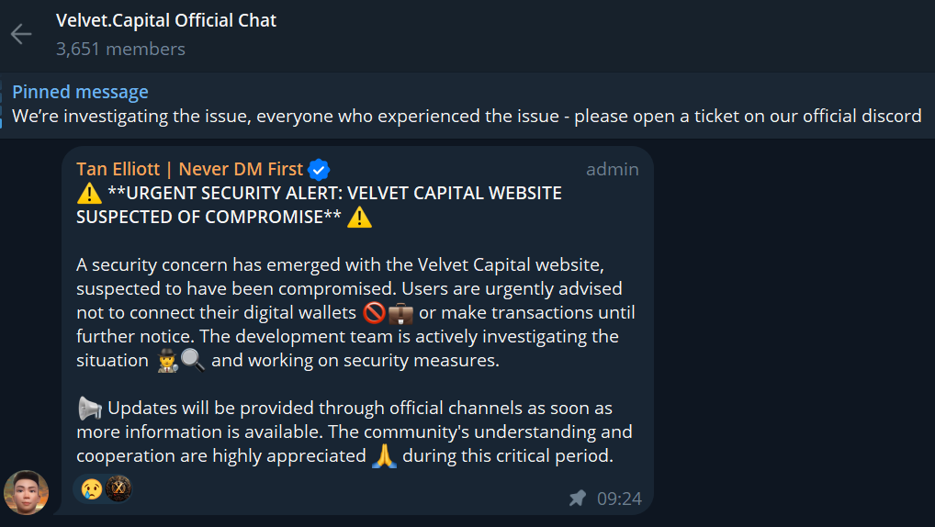Click the detective emoji after 'situation'

[x=166, y=361]
